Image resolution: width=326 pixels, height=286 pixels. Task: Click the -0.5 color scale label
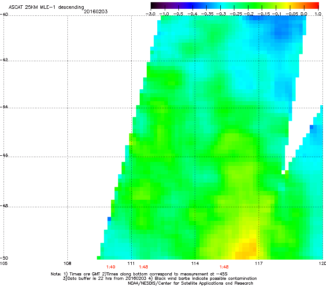point(178,14)
